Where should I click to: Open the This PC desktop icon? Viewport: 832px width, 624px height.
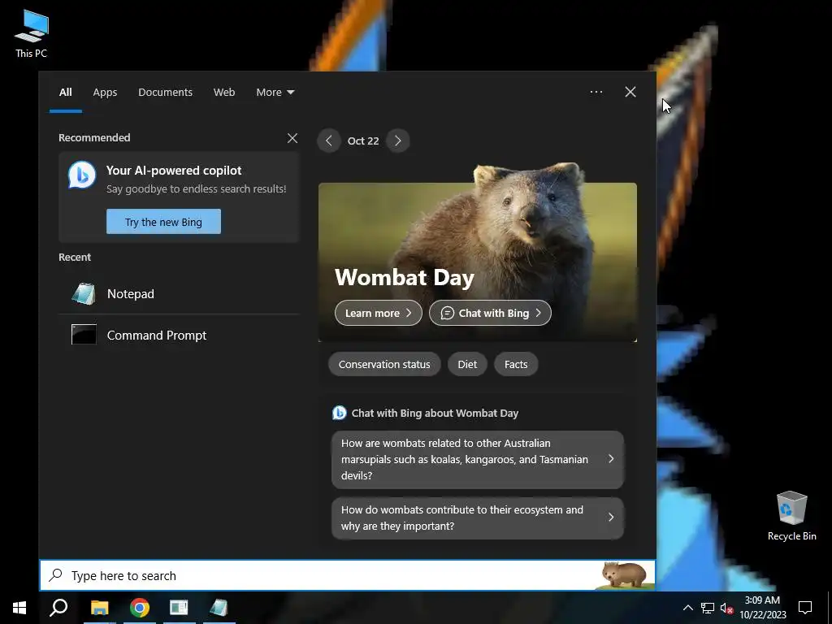[x=32, y=33]
